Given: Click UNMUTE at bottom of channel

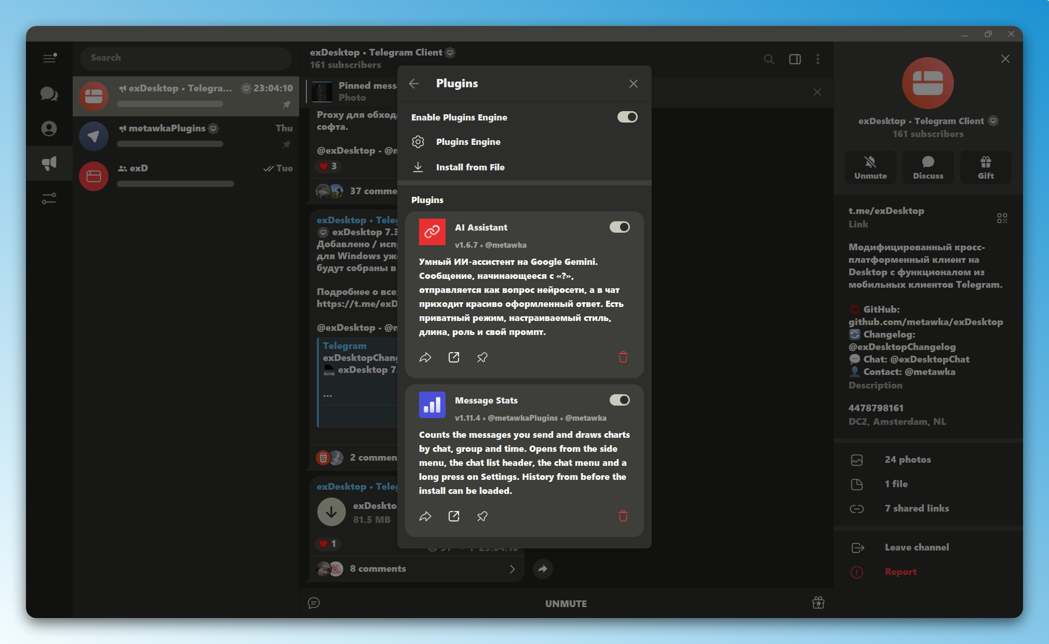Looking at the screenshot, I should pyautogui.click(x=566, y=603).
